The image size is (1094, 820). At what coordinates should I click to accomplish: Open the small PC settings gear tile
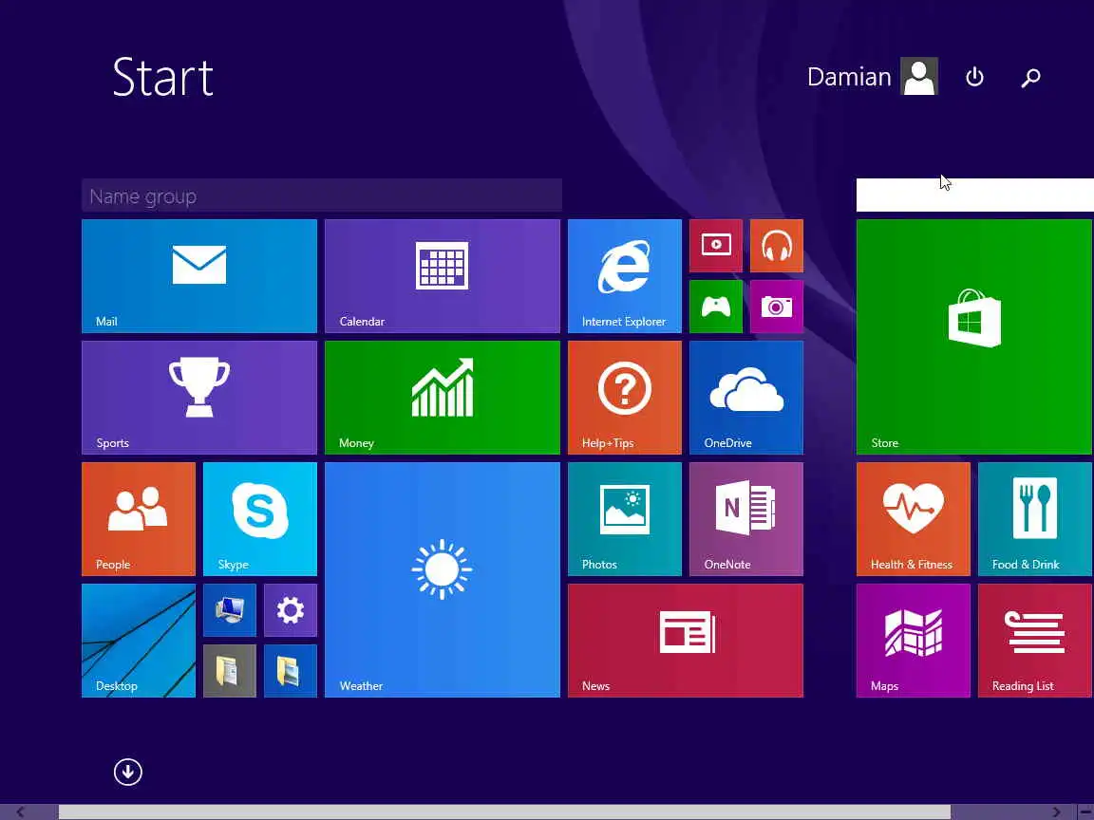coord(291,610)
